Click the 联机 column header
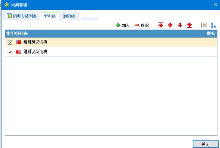This screenshot has width=220, height=148. [x=211, y=33]
